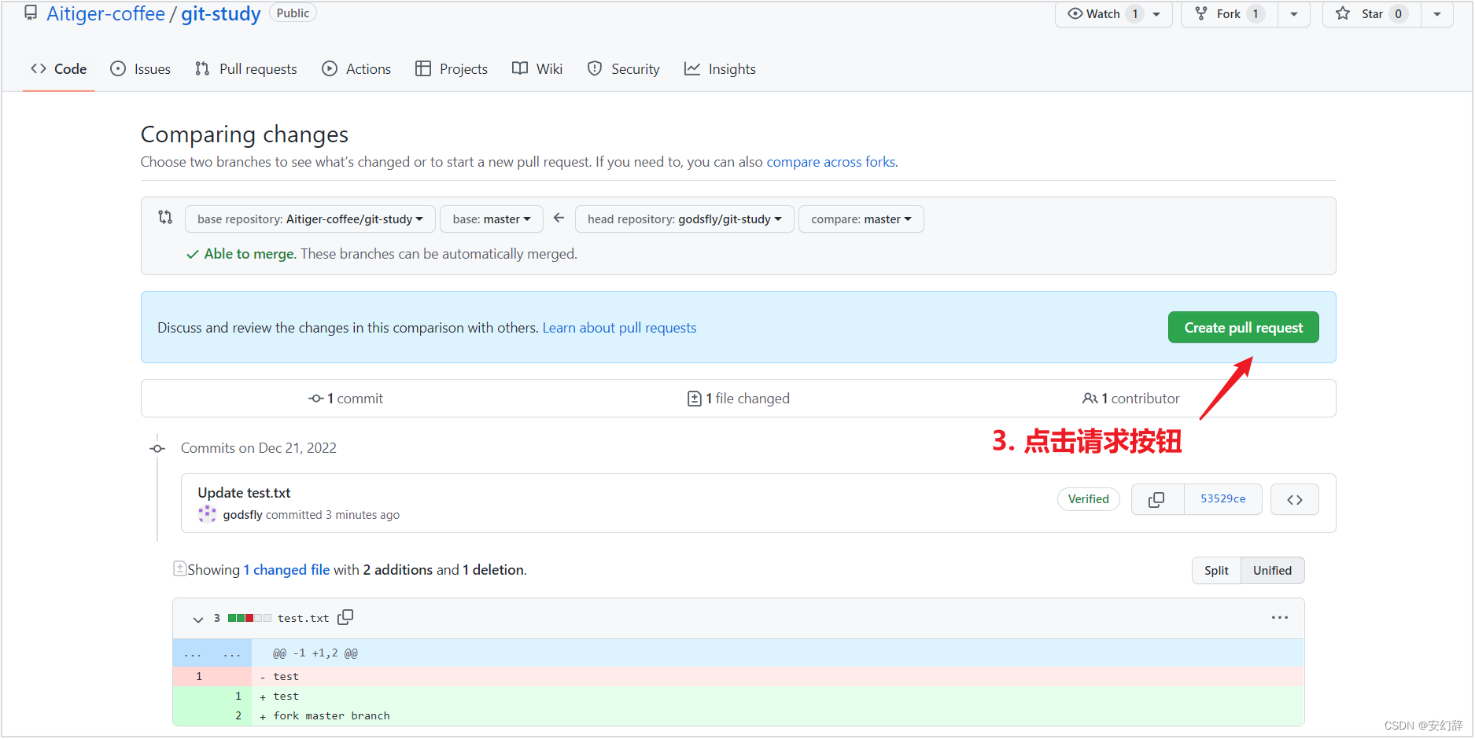Click the left arrow between branches
Image resolution: width=1475 pixels, height=739 pixels.
click(x=559, y=218)
